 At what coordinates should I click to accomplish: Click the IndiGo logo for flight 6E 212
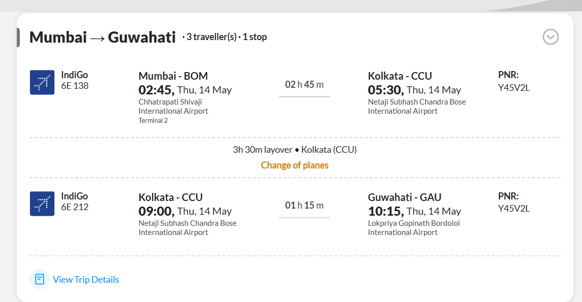42,204
